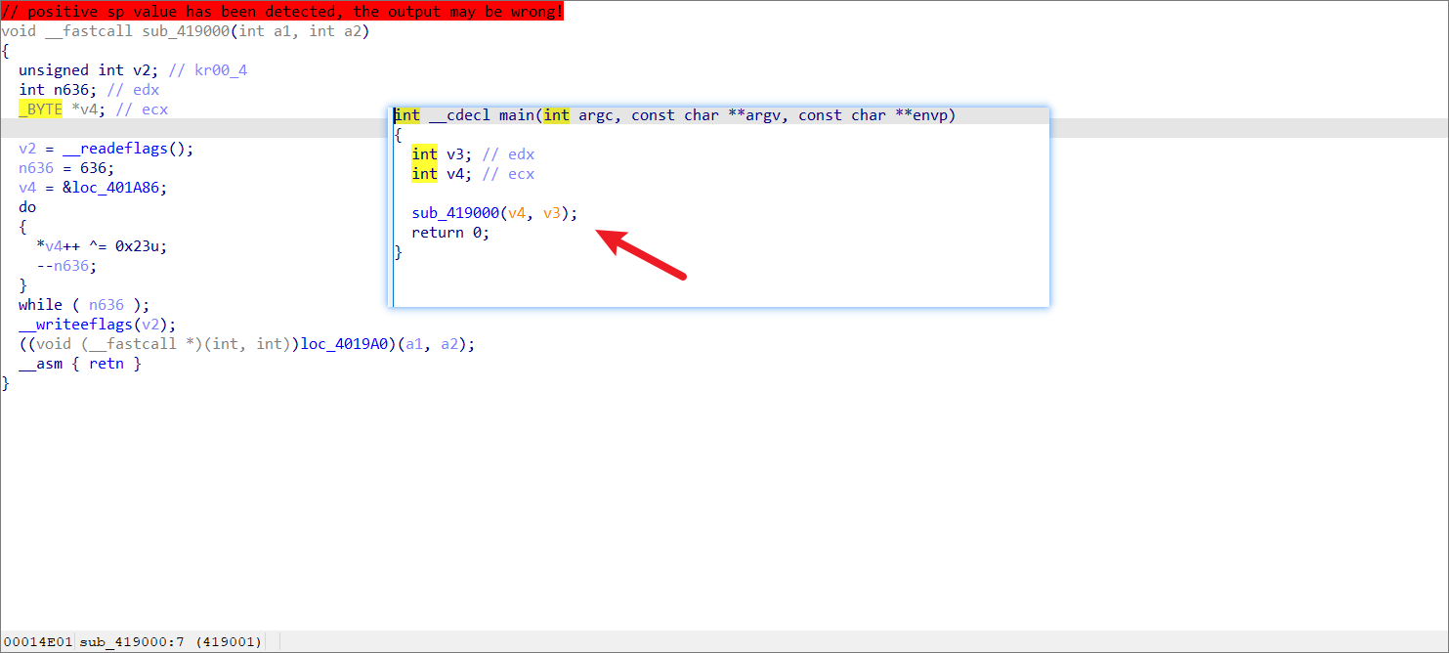1449x653 pixels.
Task: Click the '--n636;' decrement statement
Action: click(x=66, y=266)
